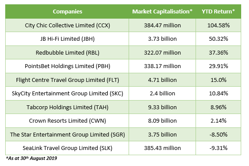This screenshot has width=249, height=166.
Task: Select The Star Entertainment Group (SGR) cell
Action: point(67,134)
